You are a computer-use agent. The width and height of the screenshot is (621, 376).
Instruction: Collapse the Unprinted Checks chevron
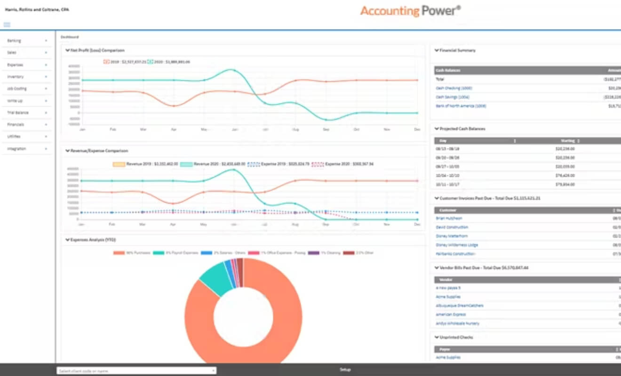(437, 337)
